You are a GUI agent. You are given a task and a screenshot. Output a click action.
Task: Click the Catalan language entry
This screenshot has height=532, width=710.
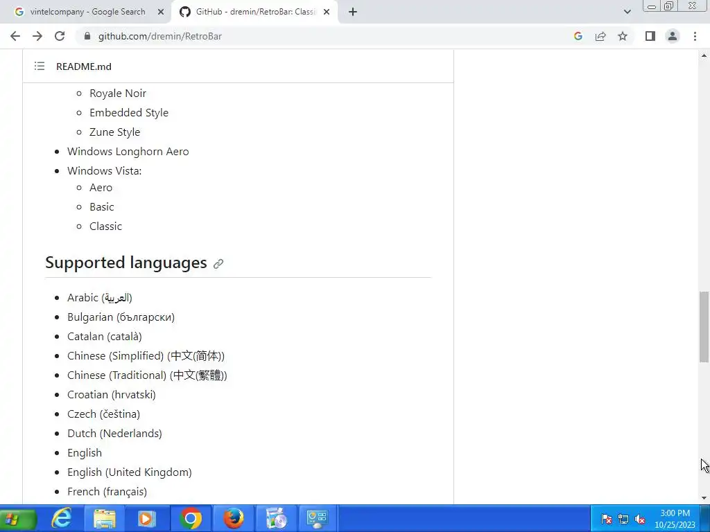(x=105, y=337)
